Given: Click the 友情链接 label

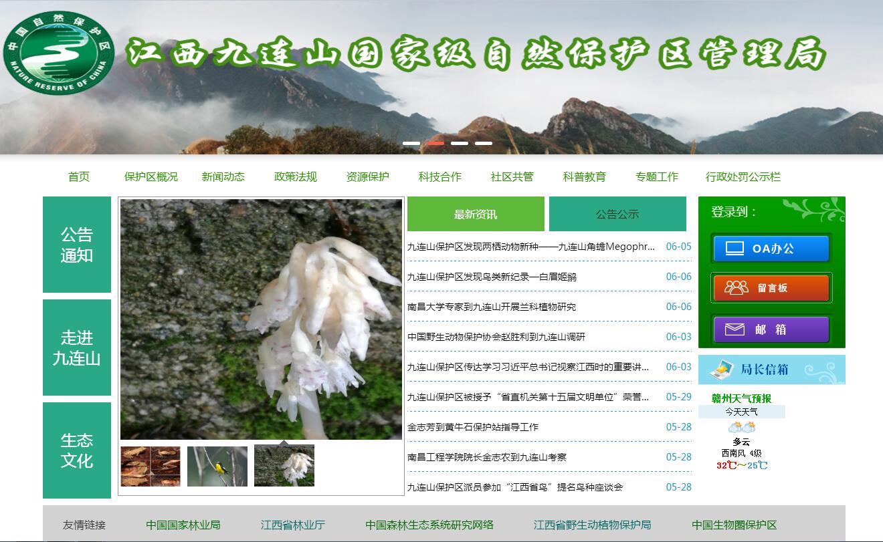Looking at the screenshot, I should click(84, 525).
